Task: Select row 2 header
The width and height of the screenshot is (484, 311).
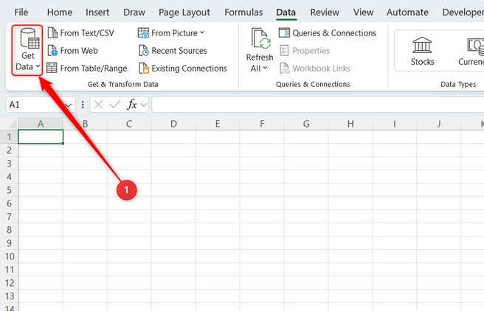Action: point(10,150)
